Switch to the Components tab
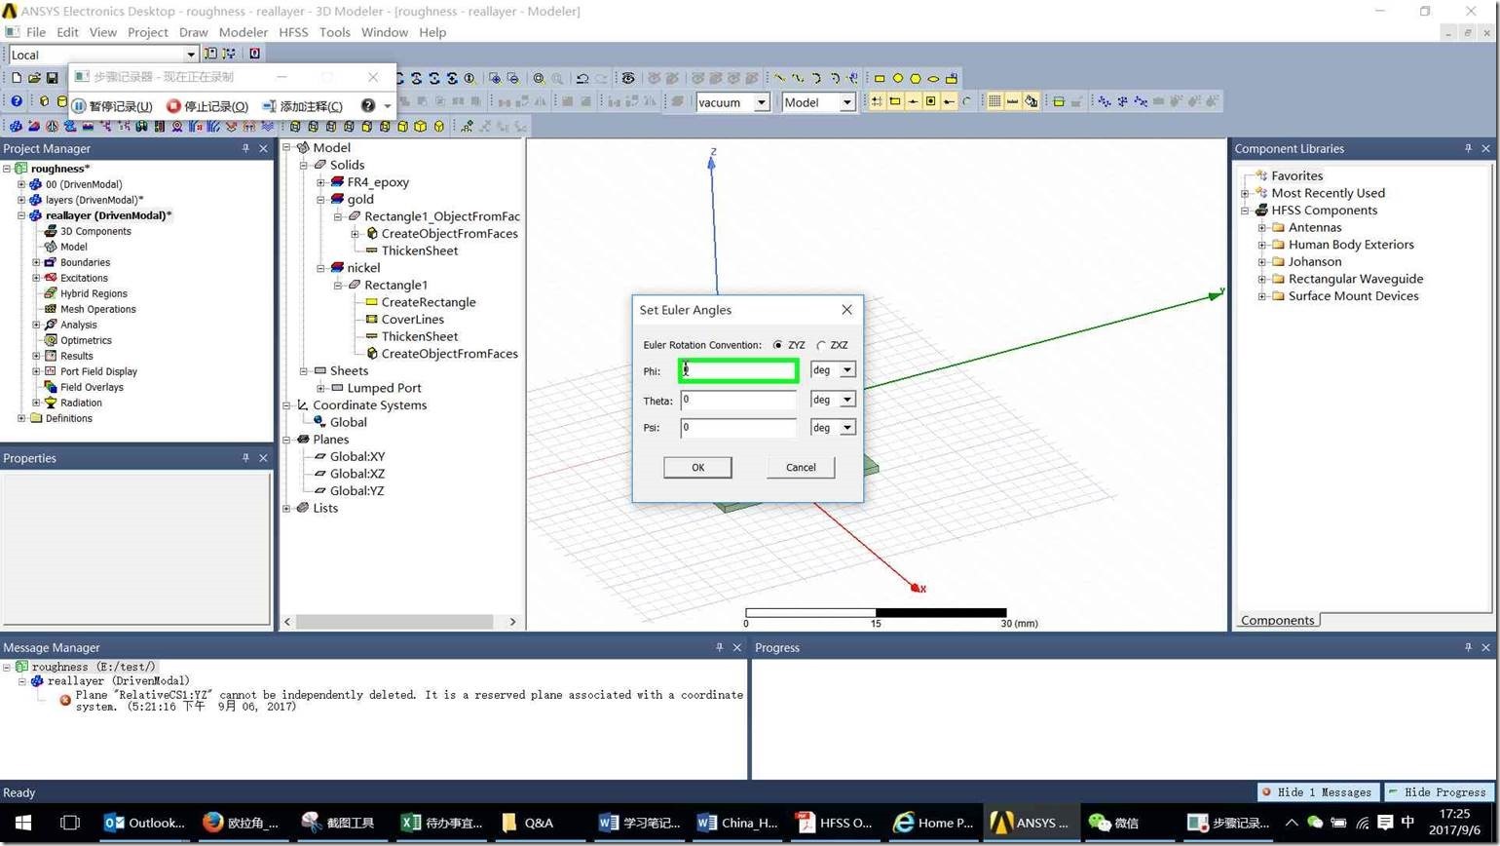Viewport: 1500px width, 846px height. pyautogui.click(x=1277, y=621)
